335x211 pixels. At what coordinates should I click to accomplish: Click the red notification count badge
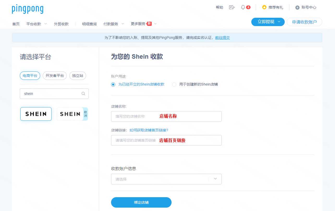[248, 7]
